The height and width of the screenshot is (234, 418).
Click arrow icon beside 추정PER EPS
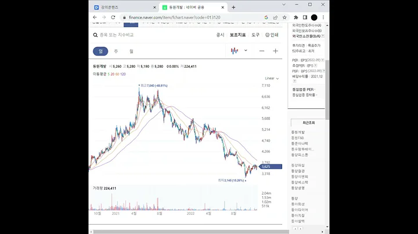point(315,65)
